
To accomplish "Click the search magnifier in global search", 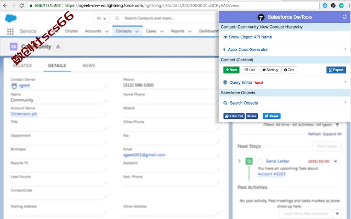I will pos(117,18).
